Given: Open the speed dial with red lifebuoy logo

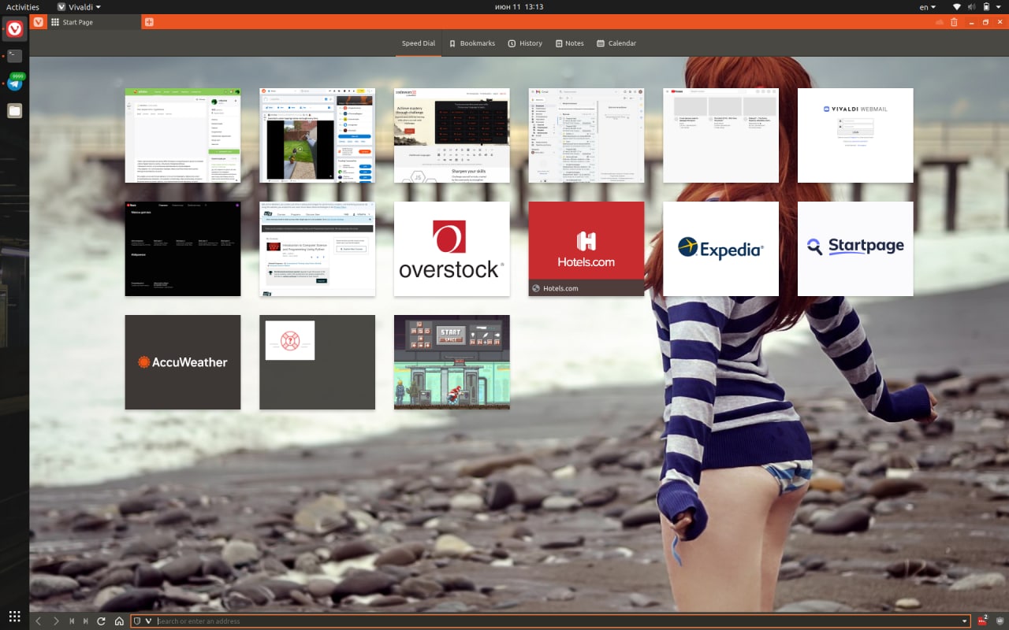Looking at the screenshot, I should (317, 362).
